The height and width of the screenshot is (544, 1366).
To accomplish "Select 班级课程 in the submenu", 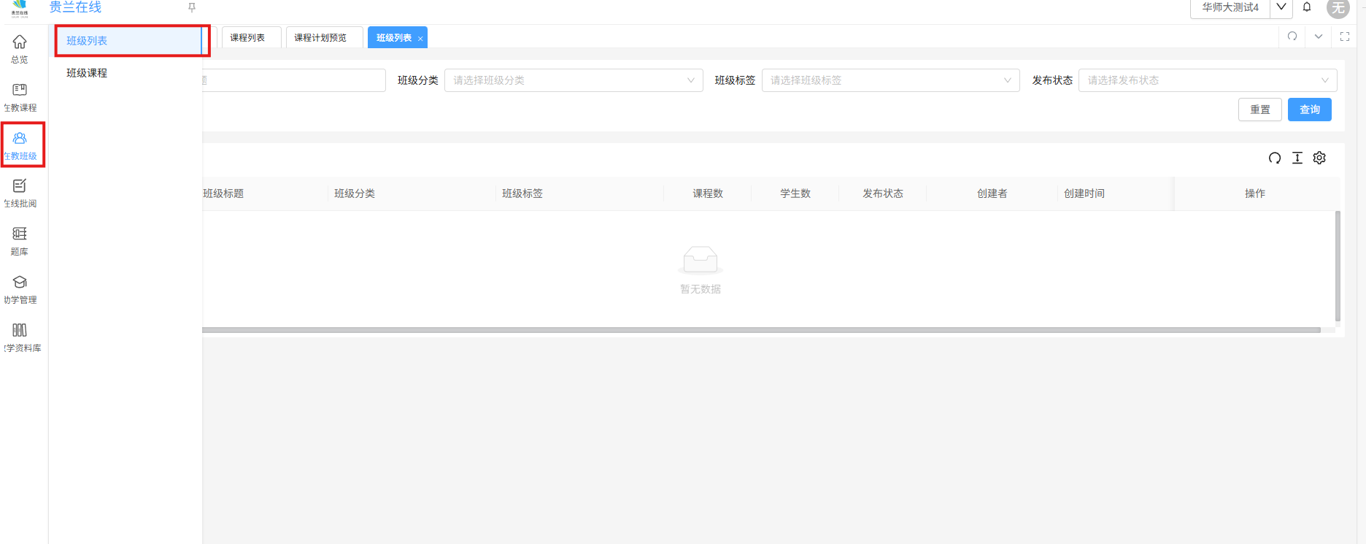I will [87, 73].
